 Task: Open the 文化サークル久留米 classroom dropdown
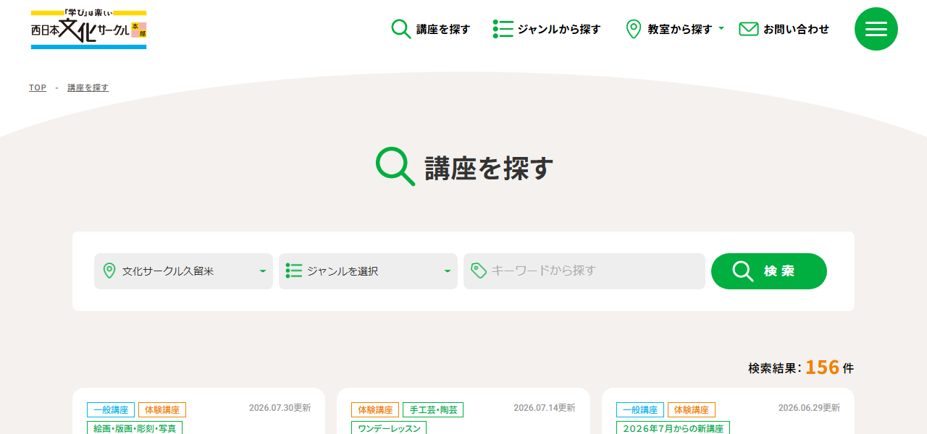click(x=183, y=271)
